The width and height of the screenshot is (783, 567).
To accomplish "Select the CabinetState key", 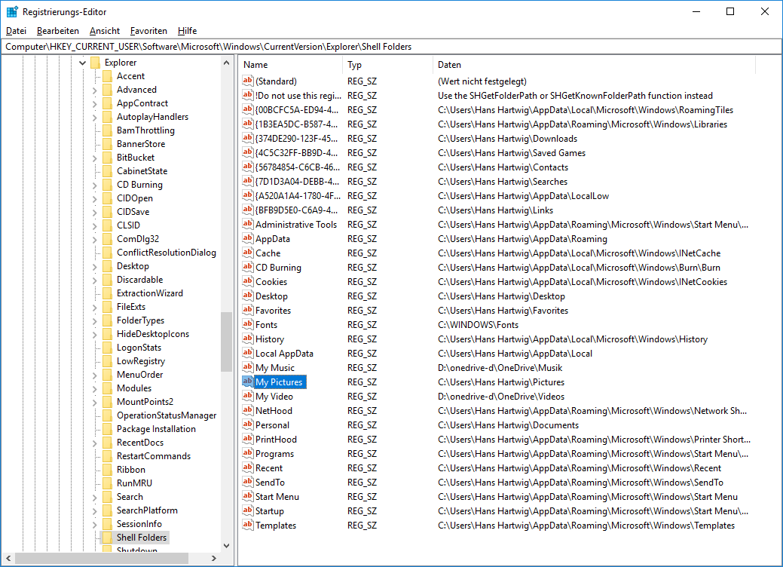I will pos(142,171).
